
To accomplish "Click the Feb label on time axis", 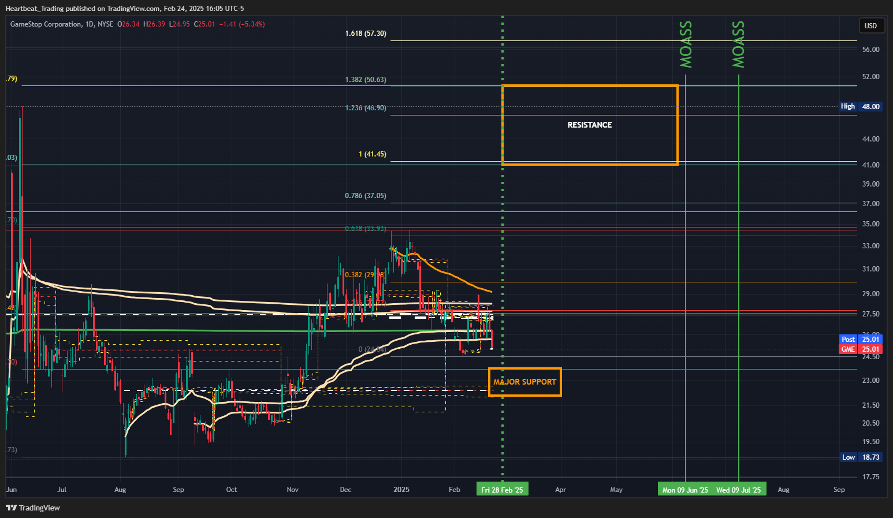I will click(x=455, y=490).
